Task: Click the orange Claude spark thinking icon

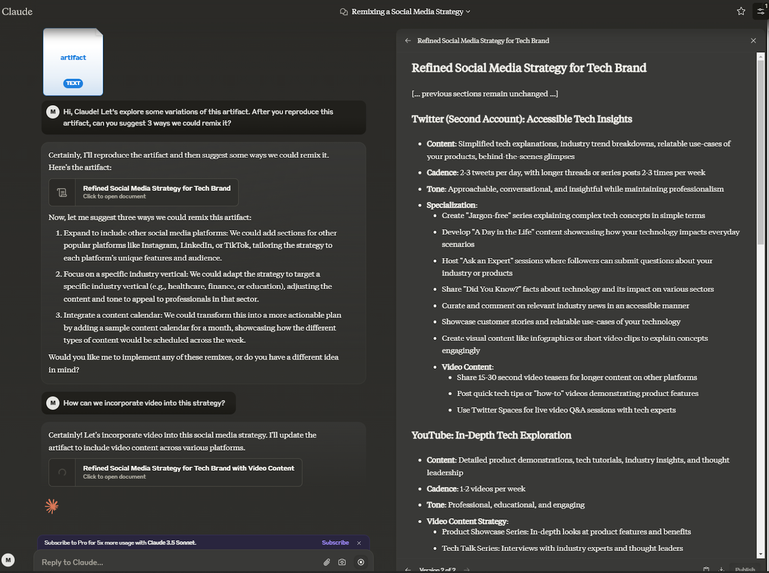Action: (x=51, y=506)
